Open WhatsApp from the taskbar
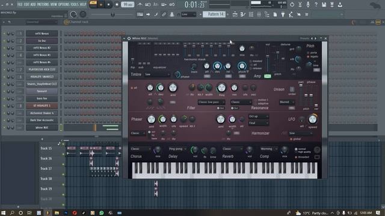Image resolution: width=385 pixels, height=216 pixels. [102, 213]
